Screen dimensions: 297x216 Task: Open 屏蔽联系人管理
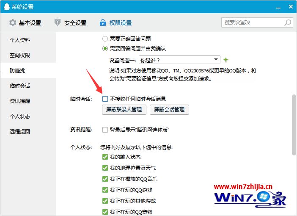coord(124,110)
